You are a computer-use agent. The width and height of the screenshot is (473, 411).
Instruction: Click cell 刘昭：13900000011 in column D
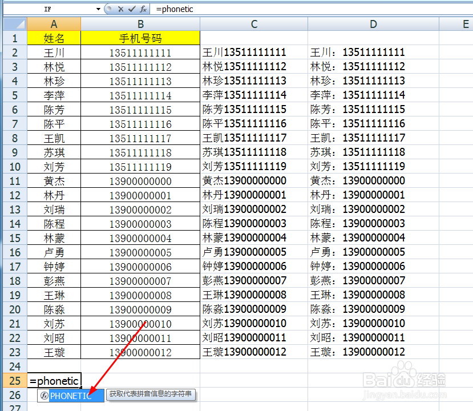click(374, 338)
